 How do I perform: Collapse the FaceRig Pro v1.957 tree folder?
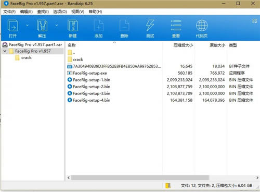point(5,51)
